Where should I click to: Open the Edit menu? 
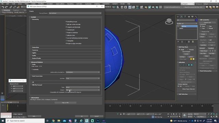click(x=8, y=4)
